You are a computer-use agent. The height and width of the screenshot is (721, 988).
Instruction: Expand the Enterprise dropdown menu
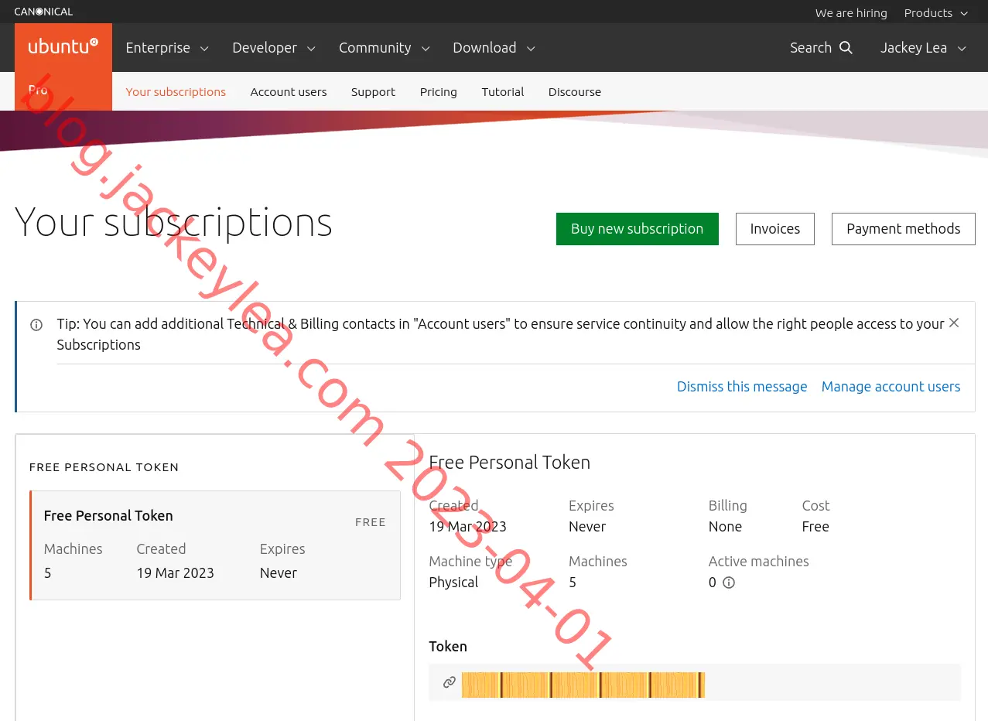tap(167, 48)
